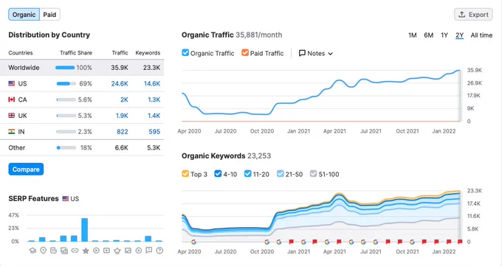Click the Traffic Share column header
This screenshot has height=266, width=502.
[x=76, y=53]
